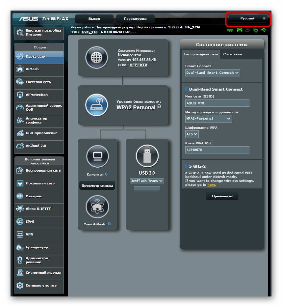Screen dimensions: 282x307
Task: Click the router security level icon
Action: pos(96,105)
